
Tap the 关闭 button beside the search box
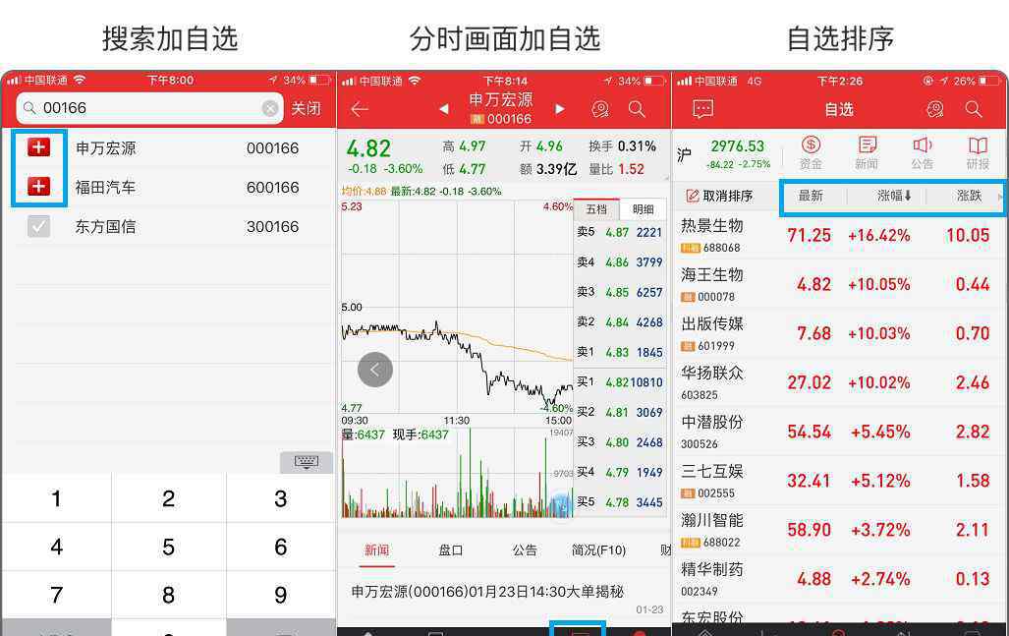pyautogui.click(x=306, y=108)
